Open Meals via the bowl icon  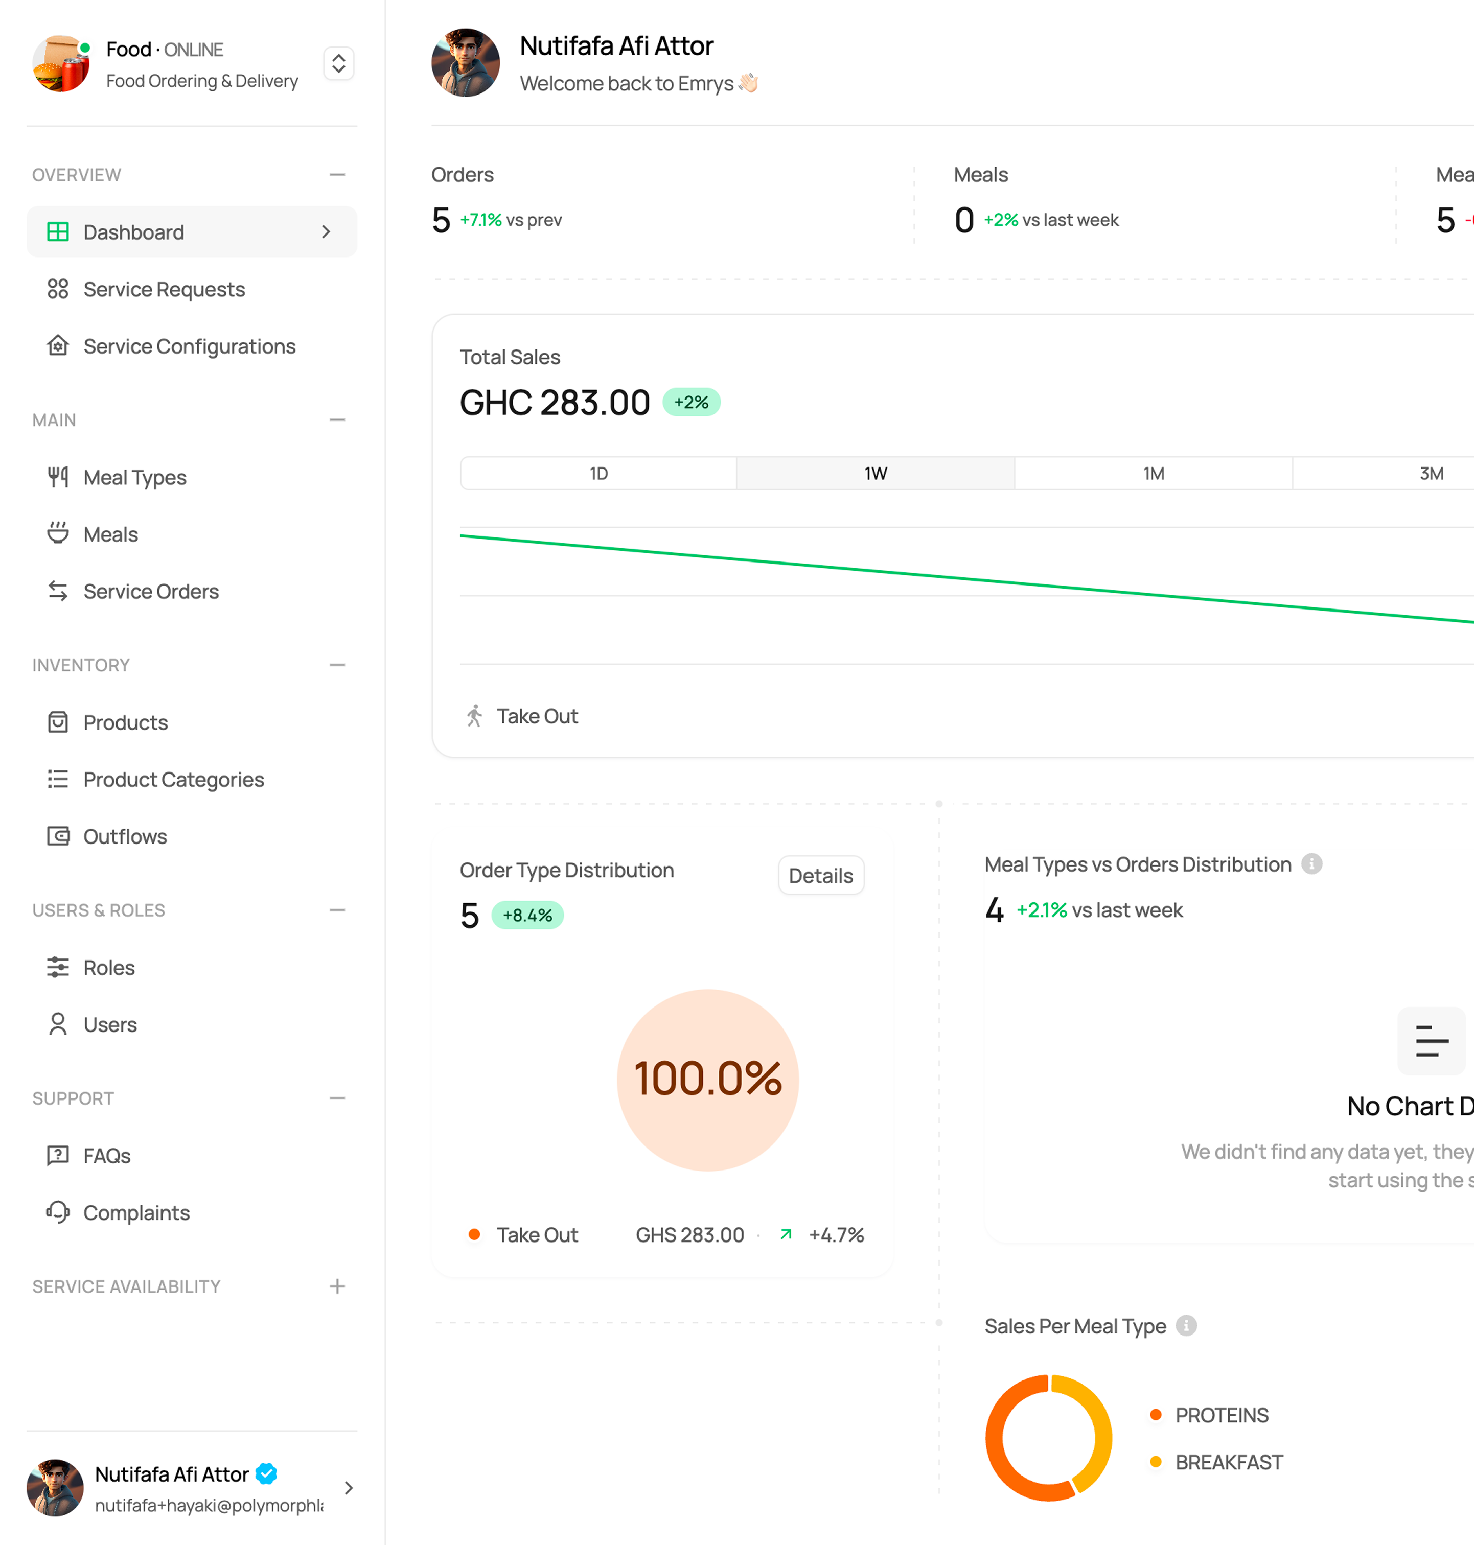tap(58, 533)
